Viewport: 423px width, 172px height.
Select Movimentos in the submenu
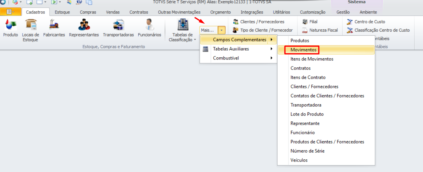pos(326,50)
